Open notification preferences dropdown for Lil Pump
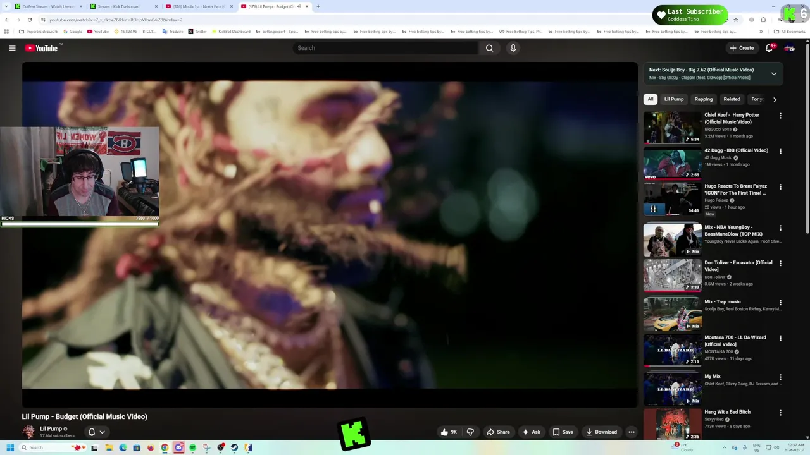This screenshot has width=810, height=455. coord(96,432)
